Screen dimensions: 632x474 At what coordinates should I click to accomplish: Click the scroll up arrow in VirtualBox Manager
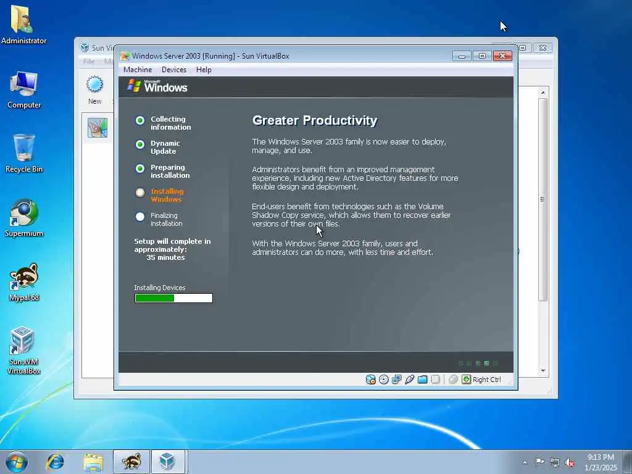click(x=543, y=93)
